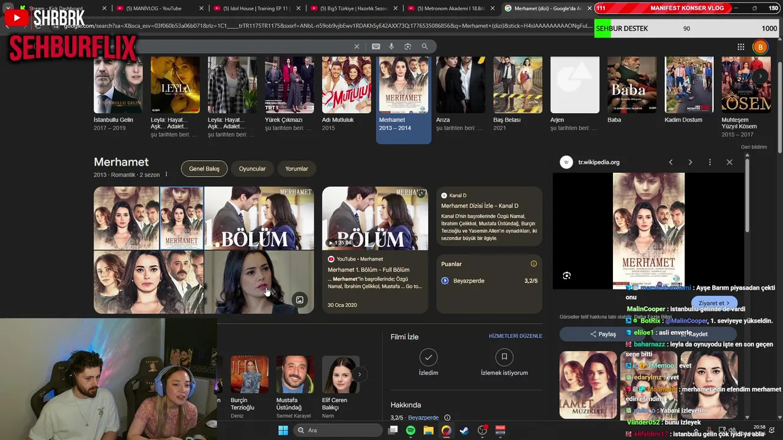
Task: Click the Ziyaret et button
Action: pyautogui.click(x=714, y=303)
